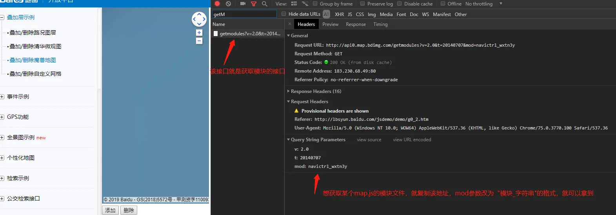Viewport: 616px width, 215px height.
Task: Click the 添加 button below map
Action: 111,210
